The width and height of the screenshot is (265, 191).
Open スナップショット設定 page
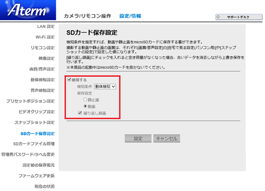pyautogui.click(x=34, y=122)
